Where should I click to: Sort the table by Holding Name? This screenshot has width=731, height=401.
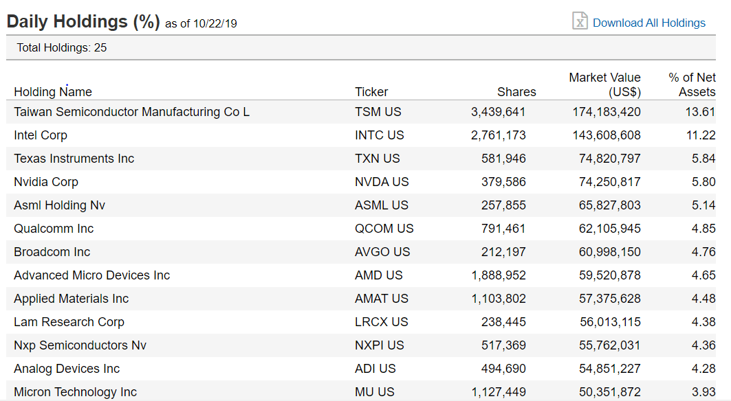coord(52,91)
